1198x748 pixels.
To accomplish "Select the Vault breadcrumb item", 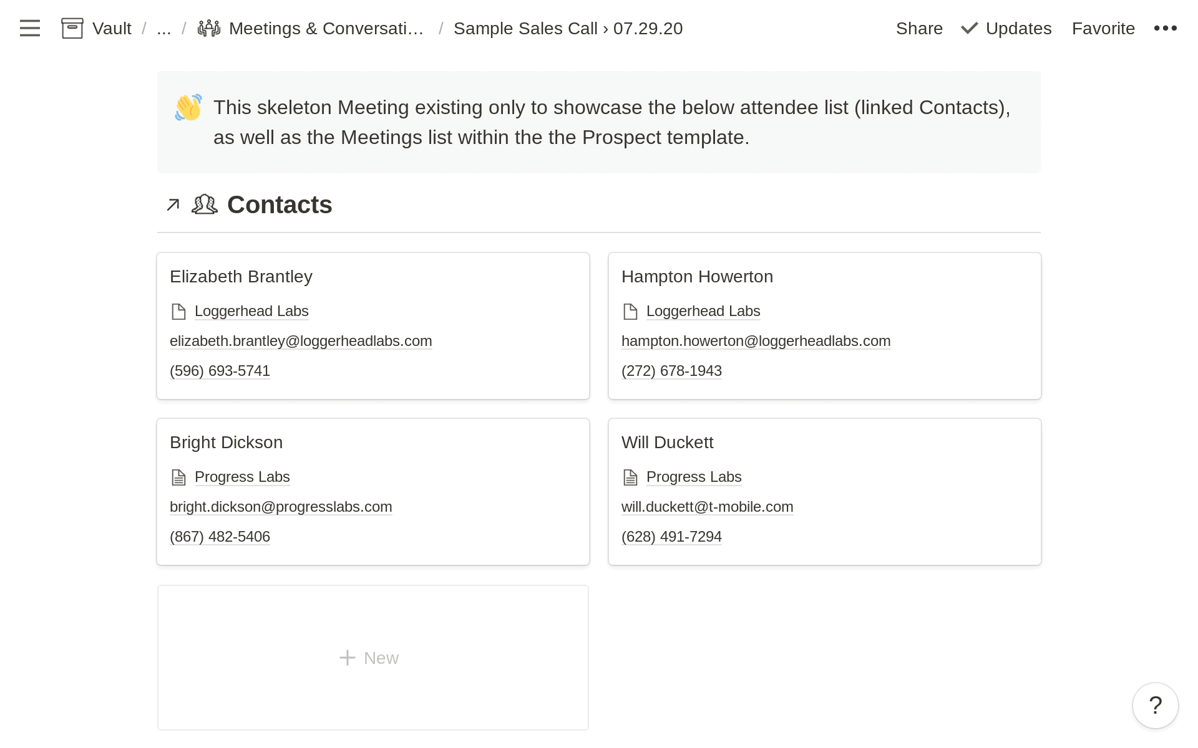I will click(112, 28).
